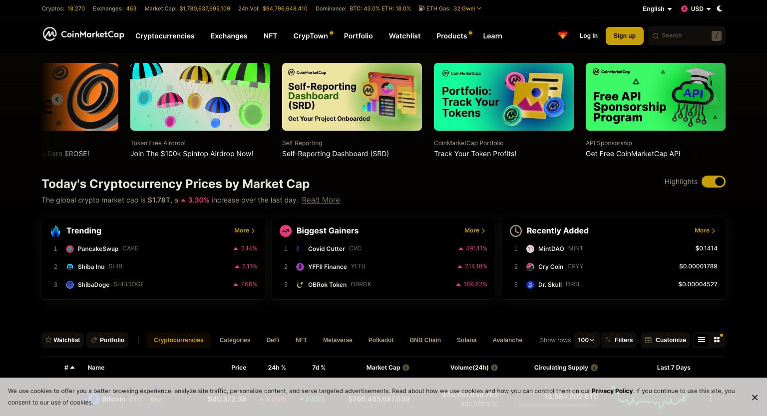Open the diamond rewards icon
Screen dimensions: 767x416
click(563, 35)
